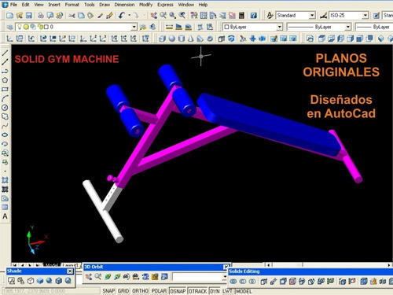393x295 pixels.
Task: Toggle SNAP mode in status bar
Action: pos(108,291)
